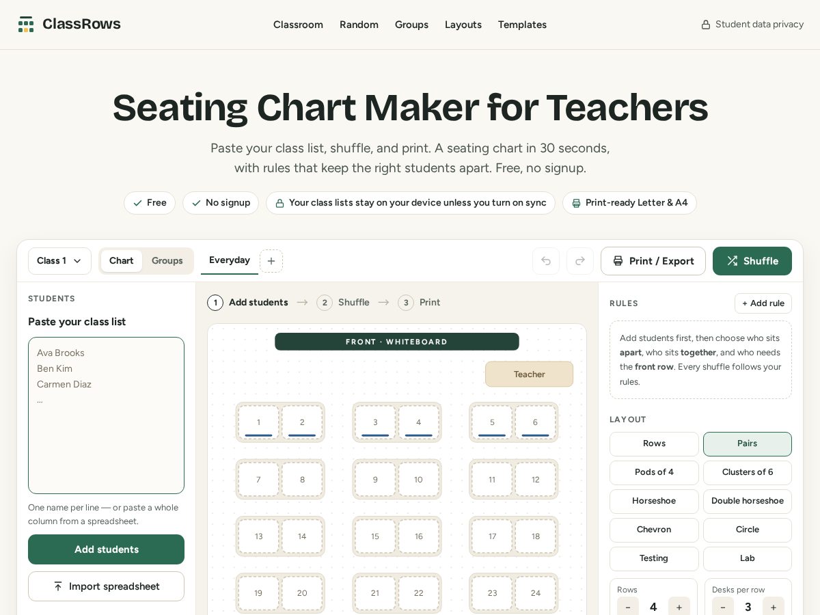Click the Teacher desk

pos(529,374)
